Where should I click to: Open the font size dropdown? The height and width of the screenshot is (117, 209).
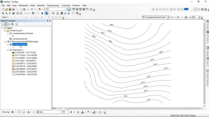point(68,112)
